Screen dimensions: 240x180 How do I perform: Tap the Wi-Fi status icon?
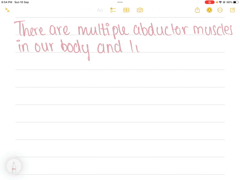click(x=220, y=2)
